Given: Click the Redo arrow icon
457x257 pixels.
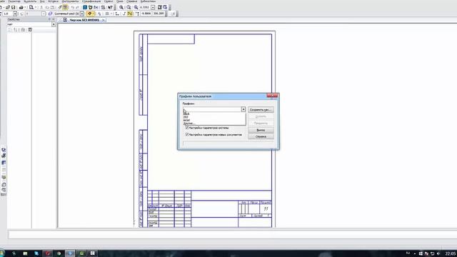Looking at the screenshot, I should (x=77, y=7).
